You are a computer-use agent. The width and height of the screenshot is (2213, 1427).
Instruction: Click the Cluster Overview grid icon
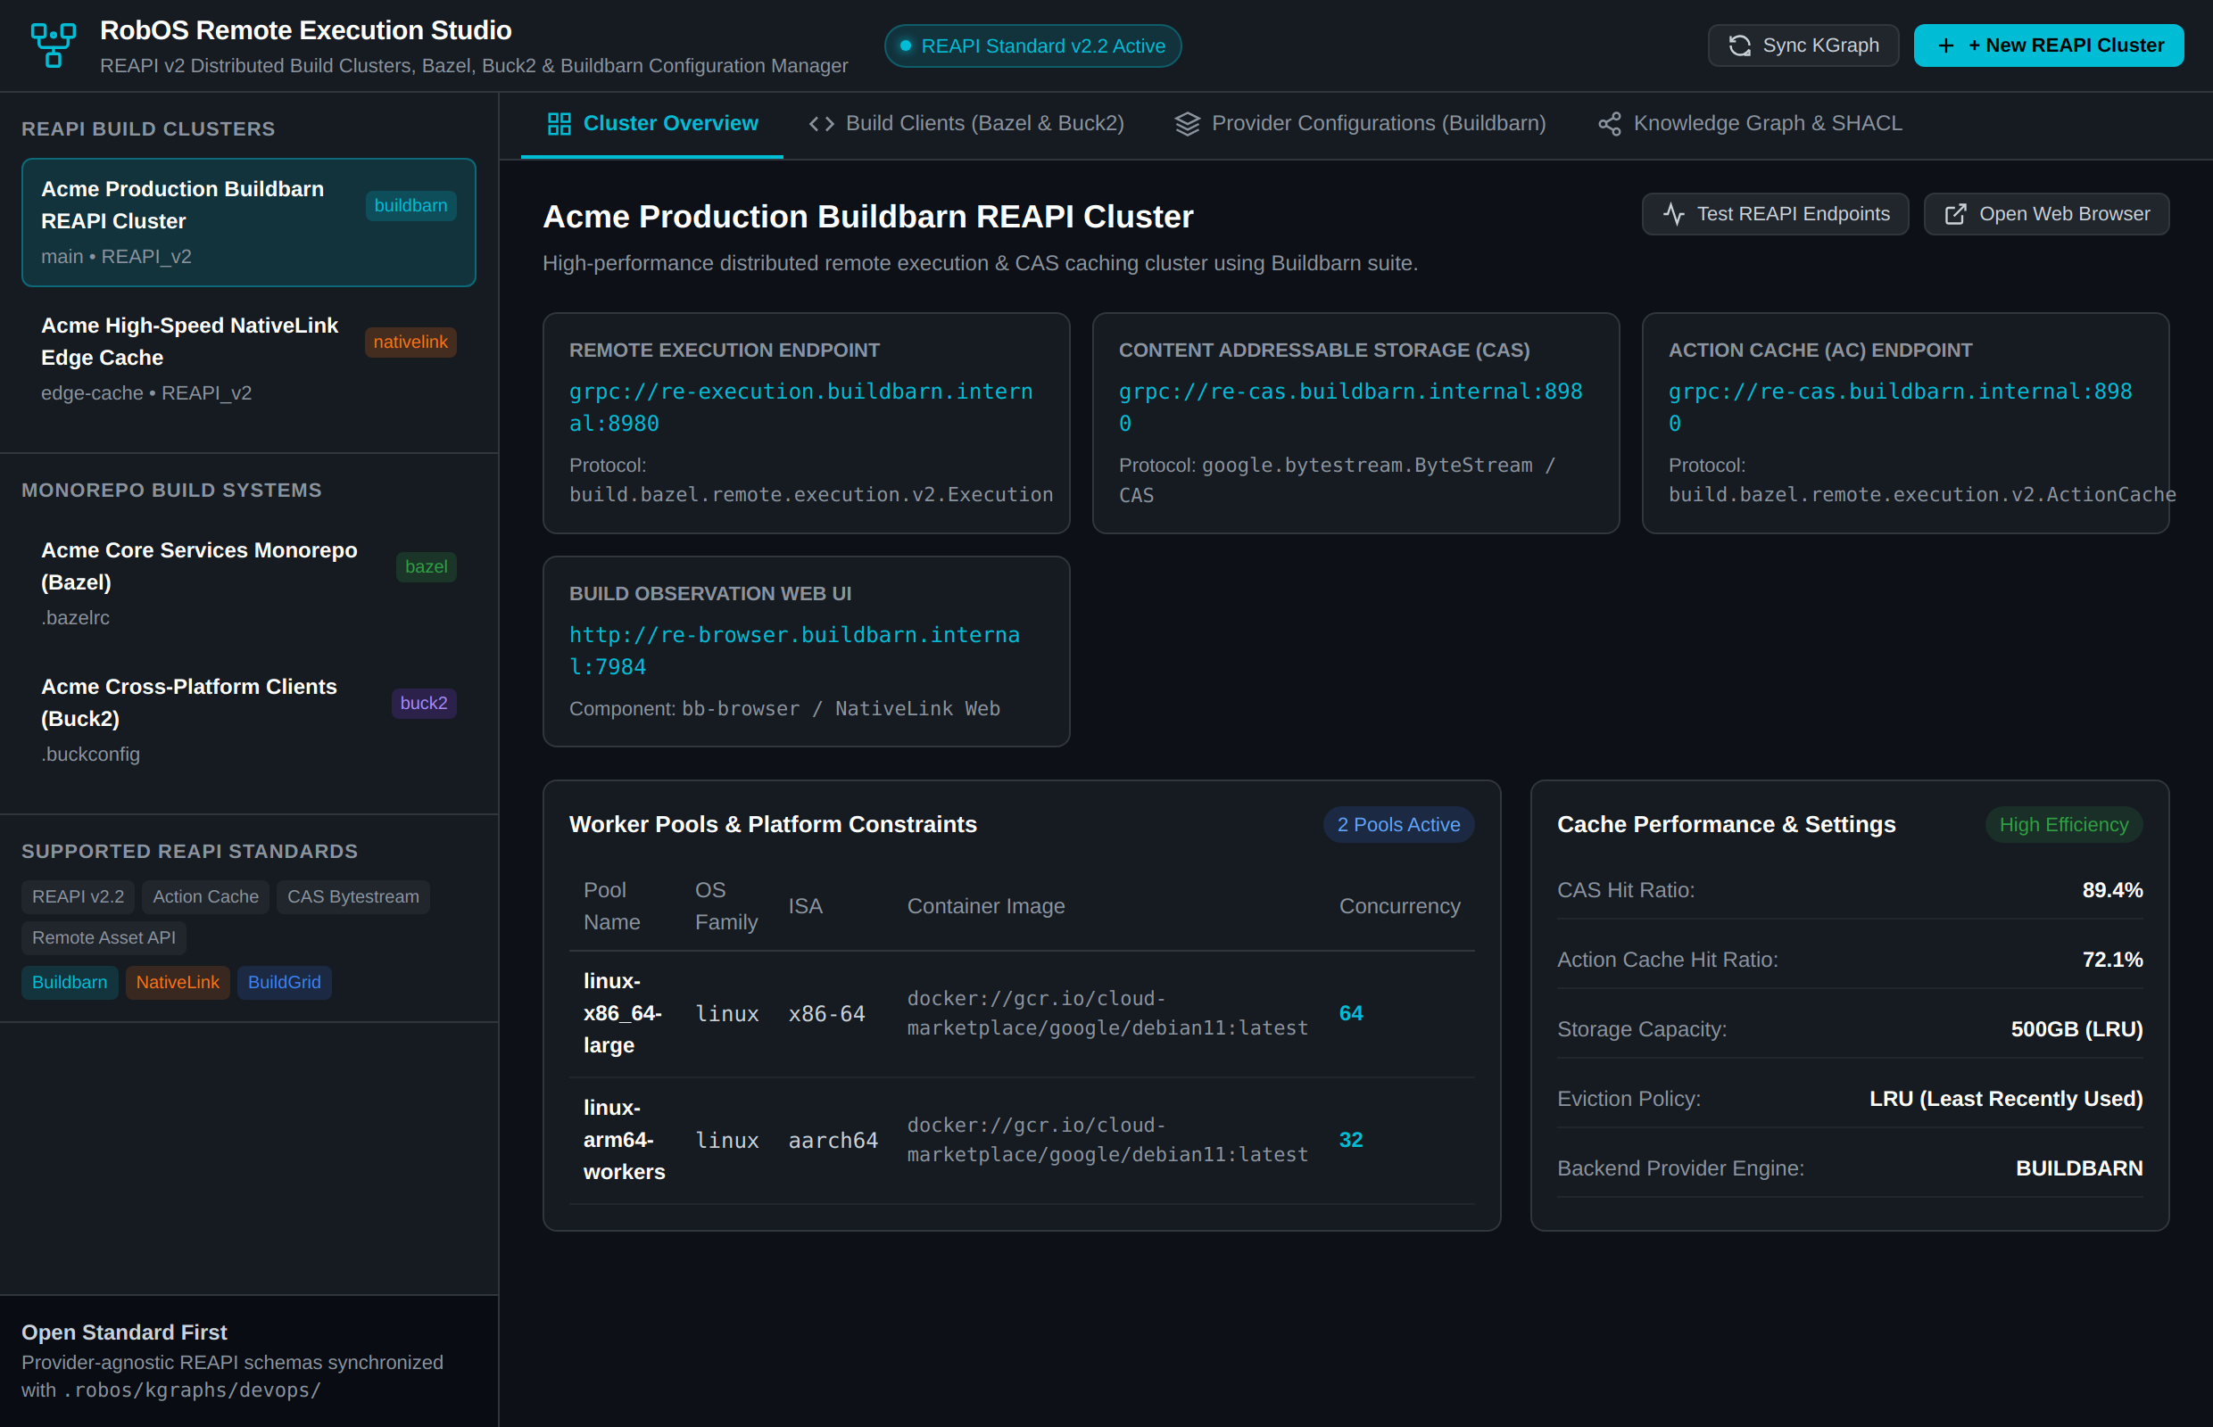(x=559, y=123)
